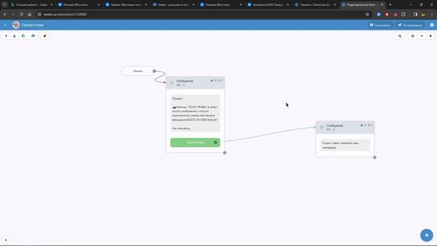The width and height of the screenshot is (437, 246).
Task: Open the more menu of message block 1
Action: (x=222, y=81)
